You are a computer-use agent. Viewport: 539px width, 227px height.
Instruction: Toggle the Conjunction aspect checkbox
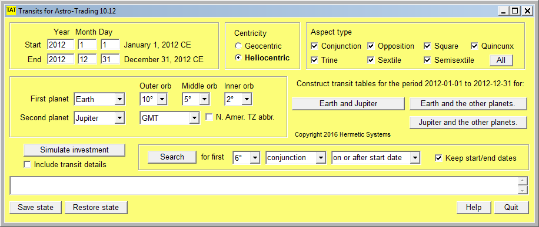coord(314,46)
